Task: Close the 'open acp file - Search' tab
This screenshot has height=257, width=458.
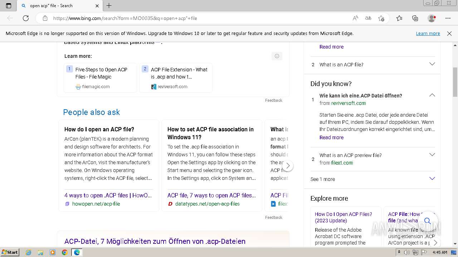Action: (97, 6)
